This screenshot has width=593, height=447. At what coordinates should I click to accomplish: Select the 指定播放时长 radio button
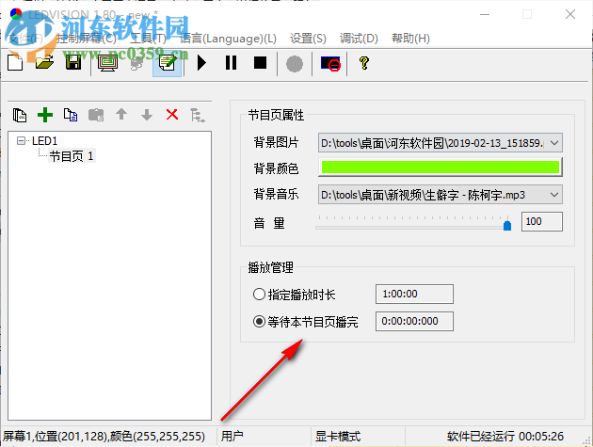click(259, 295)
